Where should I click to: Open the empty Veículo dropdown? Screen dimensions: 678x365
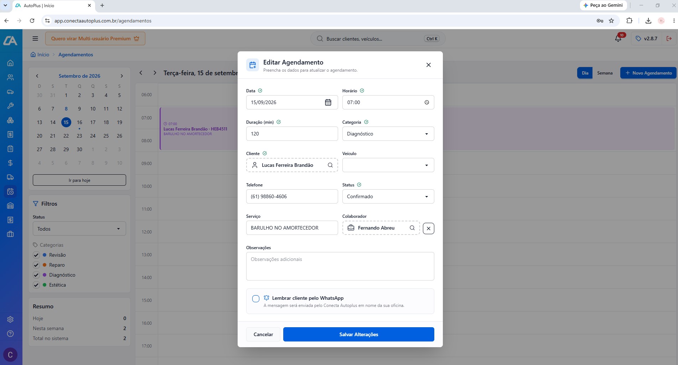(x=388, y=165)
